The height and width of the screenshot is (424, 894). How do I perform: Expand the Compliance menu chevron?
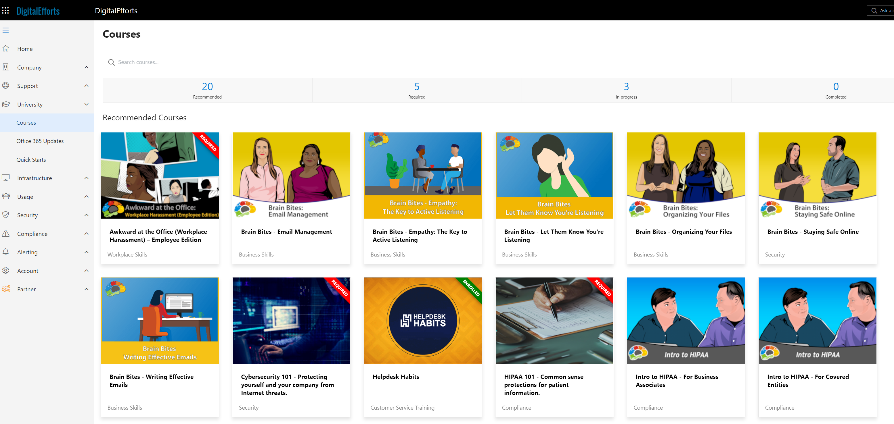pyautogui.click(x=87, y=234)
